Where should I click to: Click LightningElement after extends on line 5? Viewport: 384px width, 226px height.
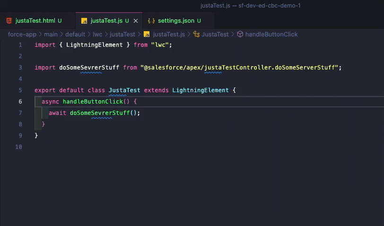coord(201,90)
